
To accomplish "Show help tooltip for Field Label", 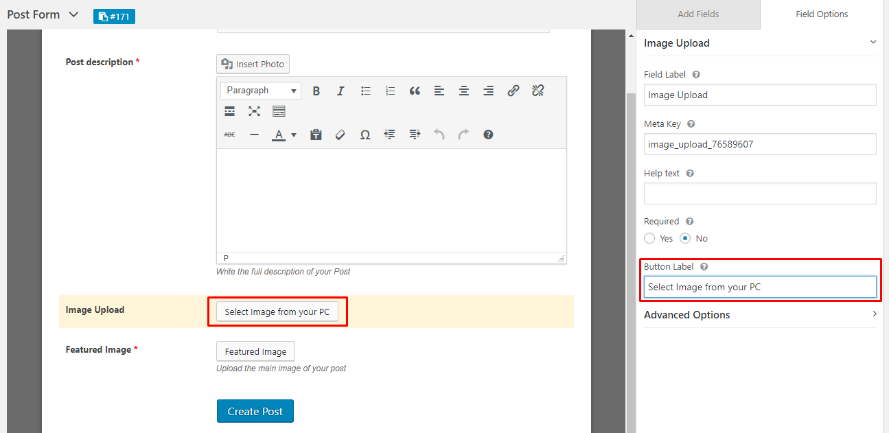I will click(x=696, y=75).
